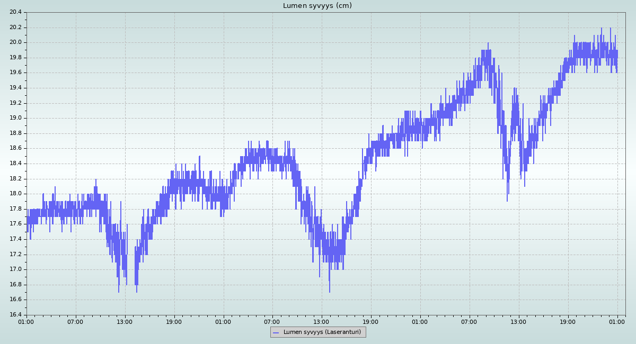The height and width of the screenshot is (344, 636).
Task: Select the "Lumen syvyys (Laseranturi)" legend label
Action: click(322, 332)
